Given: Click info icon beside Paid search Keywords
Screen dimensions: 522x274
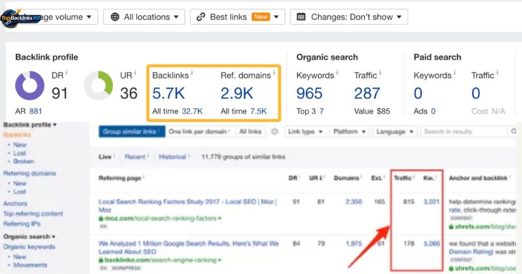Looking at the screenshot, I should coord(454,72).
